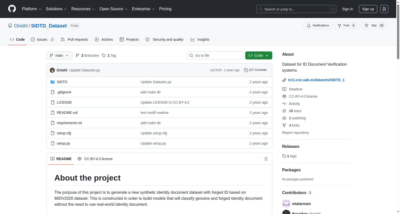Open the Pricing page
The width and height of the screenshot is (400, 214).
click(x=165, y=9)
